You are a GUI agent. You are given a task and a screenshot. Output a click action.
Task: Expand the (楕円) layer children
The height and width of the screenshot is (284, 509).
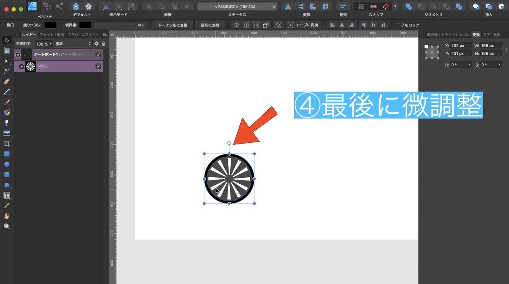tap(21, 66)
